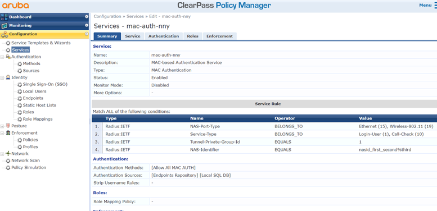Click the Configuration section icon
The width and height of the screenshot is (437, 211).
click(x=4, y=34)
